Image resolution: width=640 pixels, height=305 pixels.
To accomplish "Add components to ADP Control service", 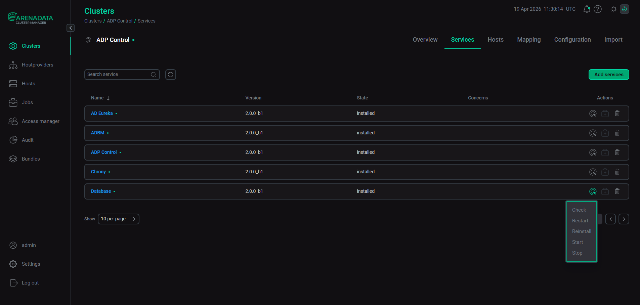I will click(x=605, y=152).
